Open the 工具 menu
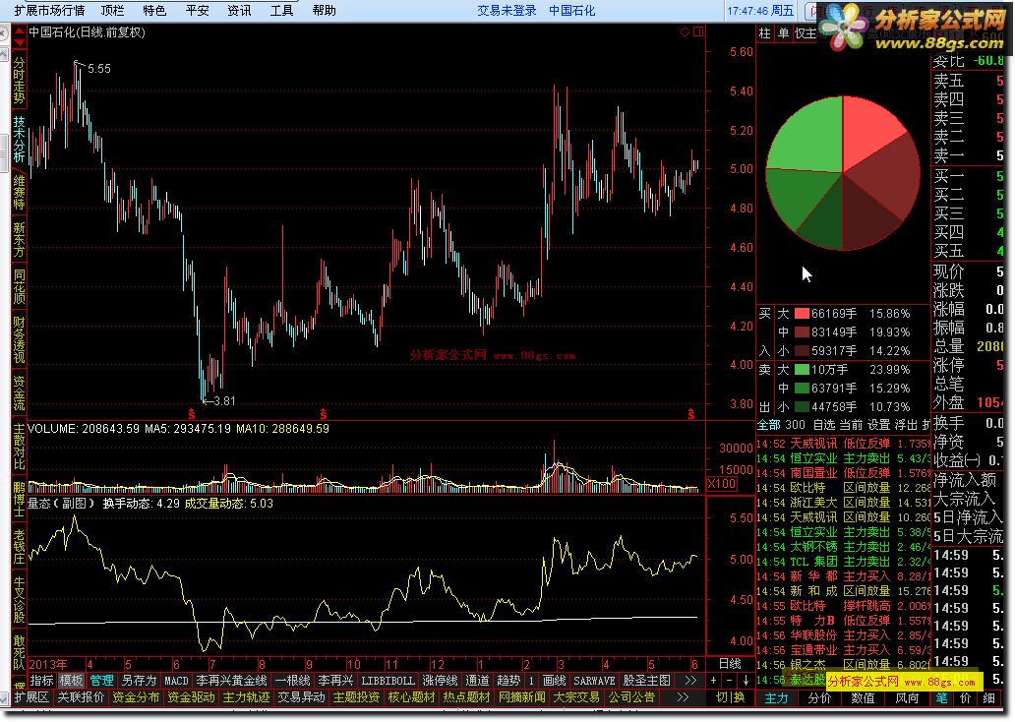The image size is (1015, 722). (x=281, y=11)
